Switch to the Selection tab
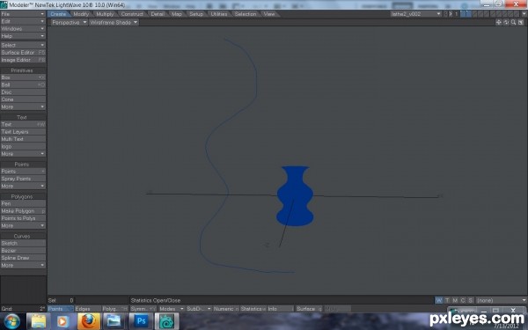This screenshot has width=528, height=330. pos(246,14)
